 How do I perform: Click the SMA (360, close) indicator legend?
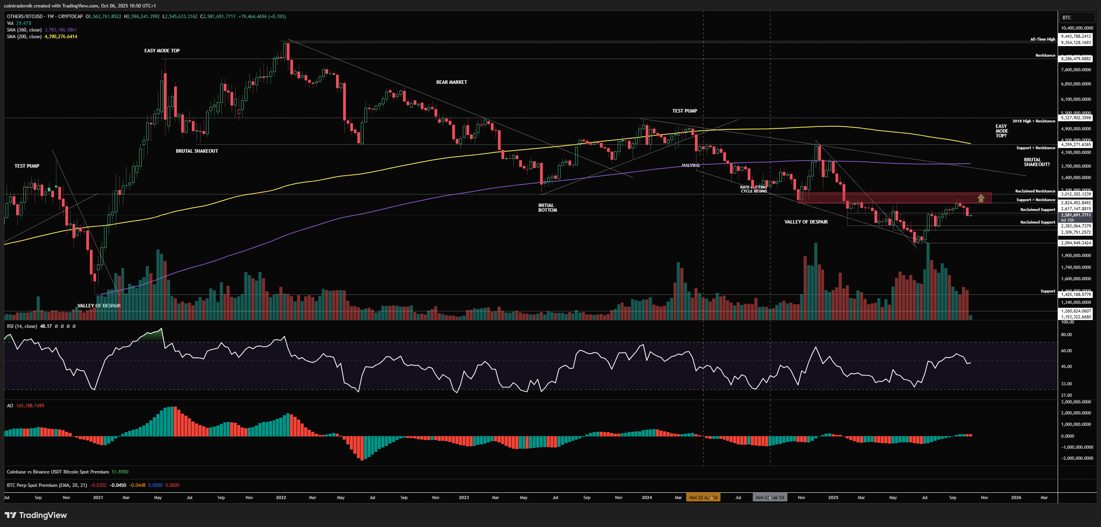(x=24, y=30)
